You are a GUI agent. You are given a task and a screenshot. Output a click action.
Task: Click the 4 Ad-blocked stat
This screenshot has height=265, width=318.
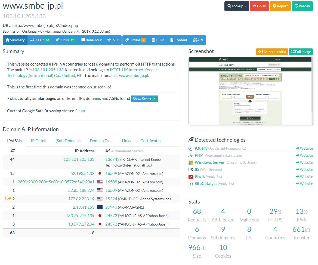223,215
